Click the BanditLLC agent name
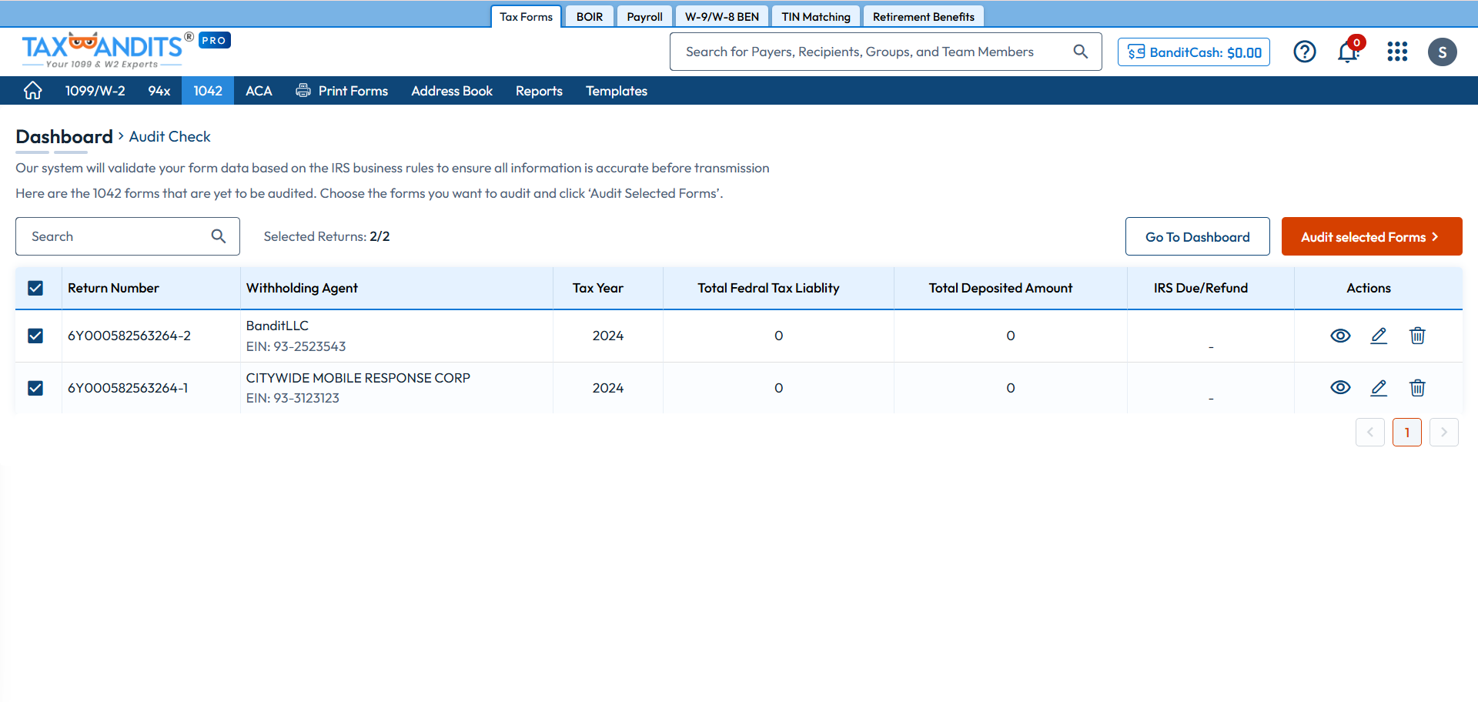Viewport: 1478px width, 702px height. tap(277, 326)
